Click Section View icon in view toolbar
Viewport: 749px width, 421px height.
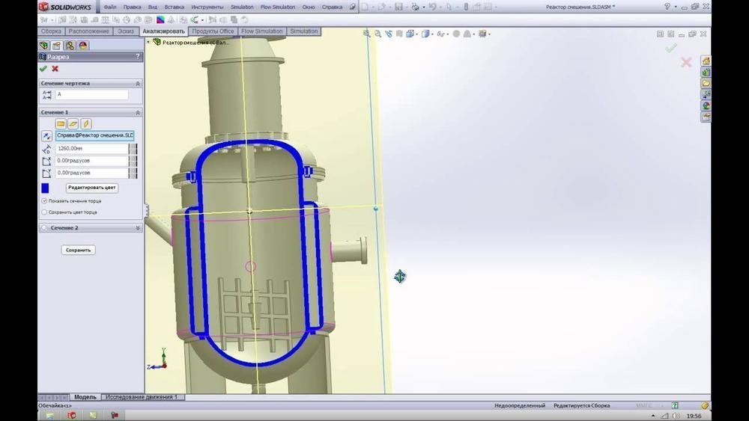(399, 34)
